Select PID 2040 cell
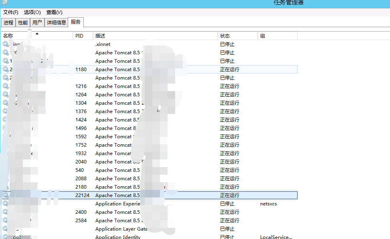This screenshot has height=239, width=390. (81, 162)
